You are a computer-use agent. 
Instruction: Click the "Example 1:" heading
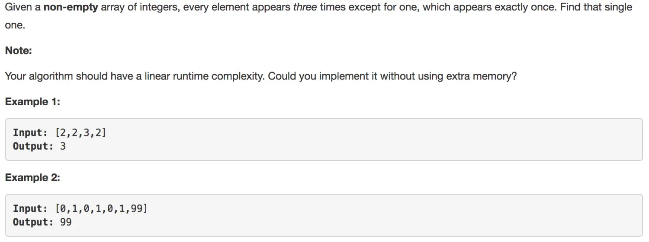tap(32, 102)
